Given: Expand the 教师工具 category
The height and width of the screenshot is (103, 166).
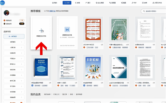Looking at the screenshot, I should pyautogui.click(x=14, y=81).
